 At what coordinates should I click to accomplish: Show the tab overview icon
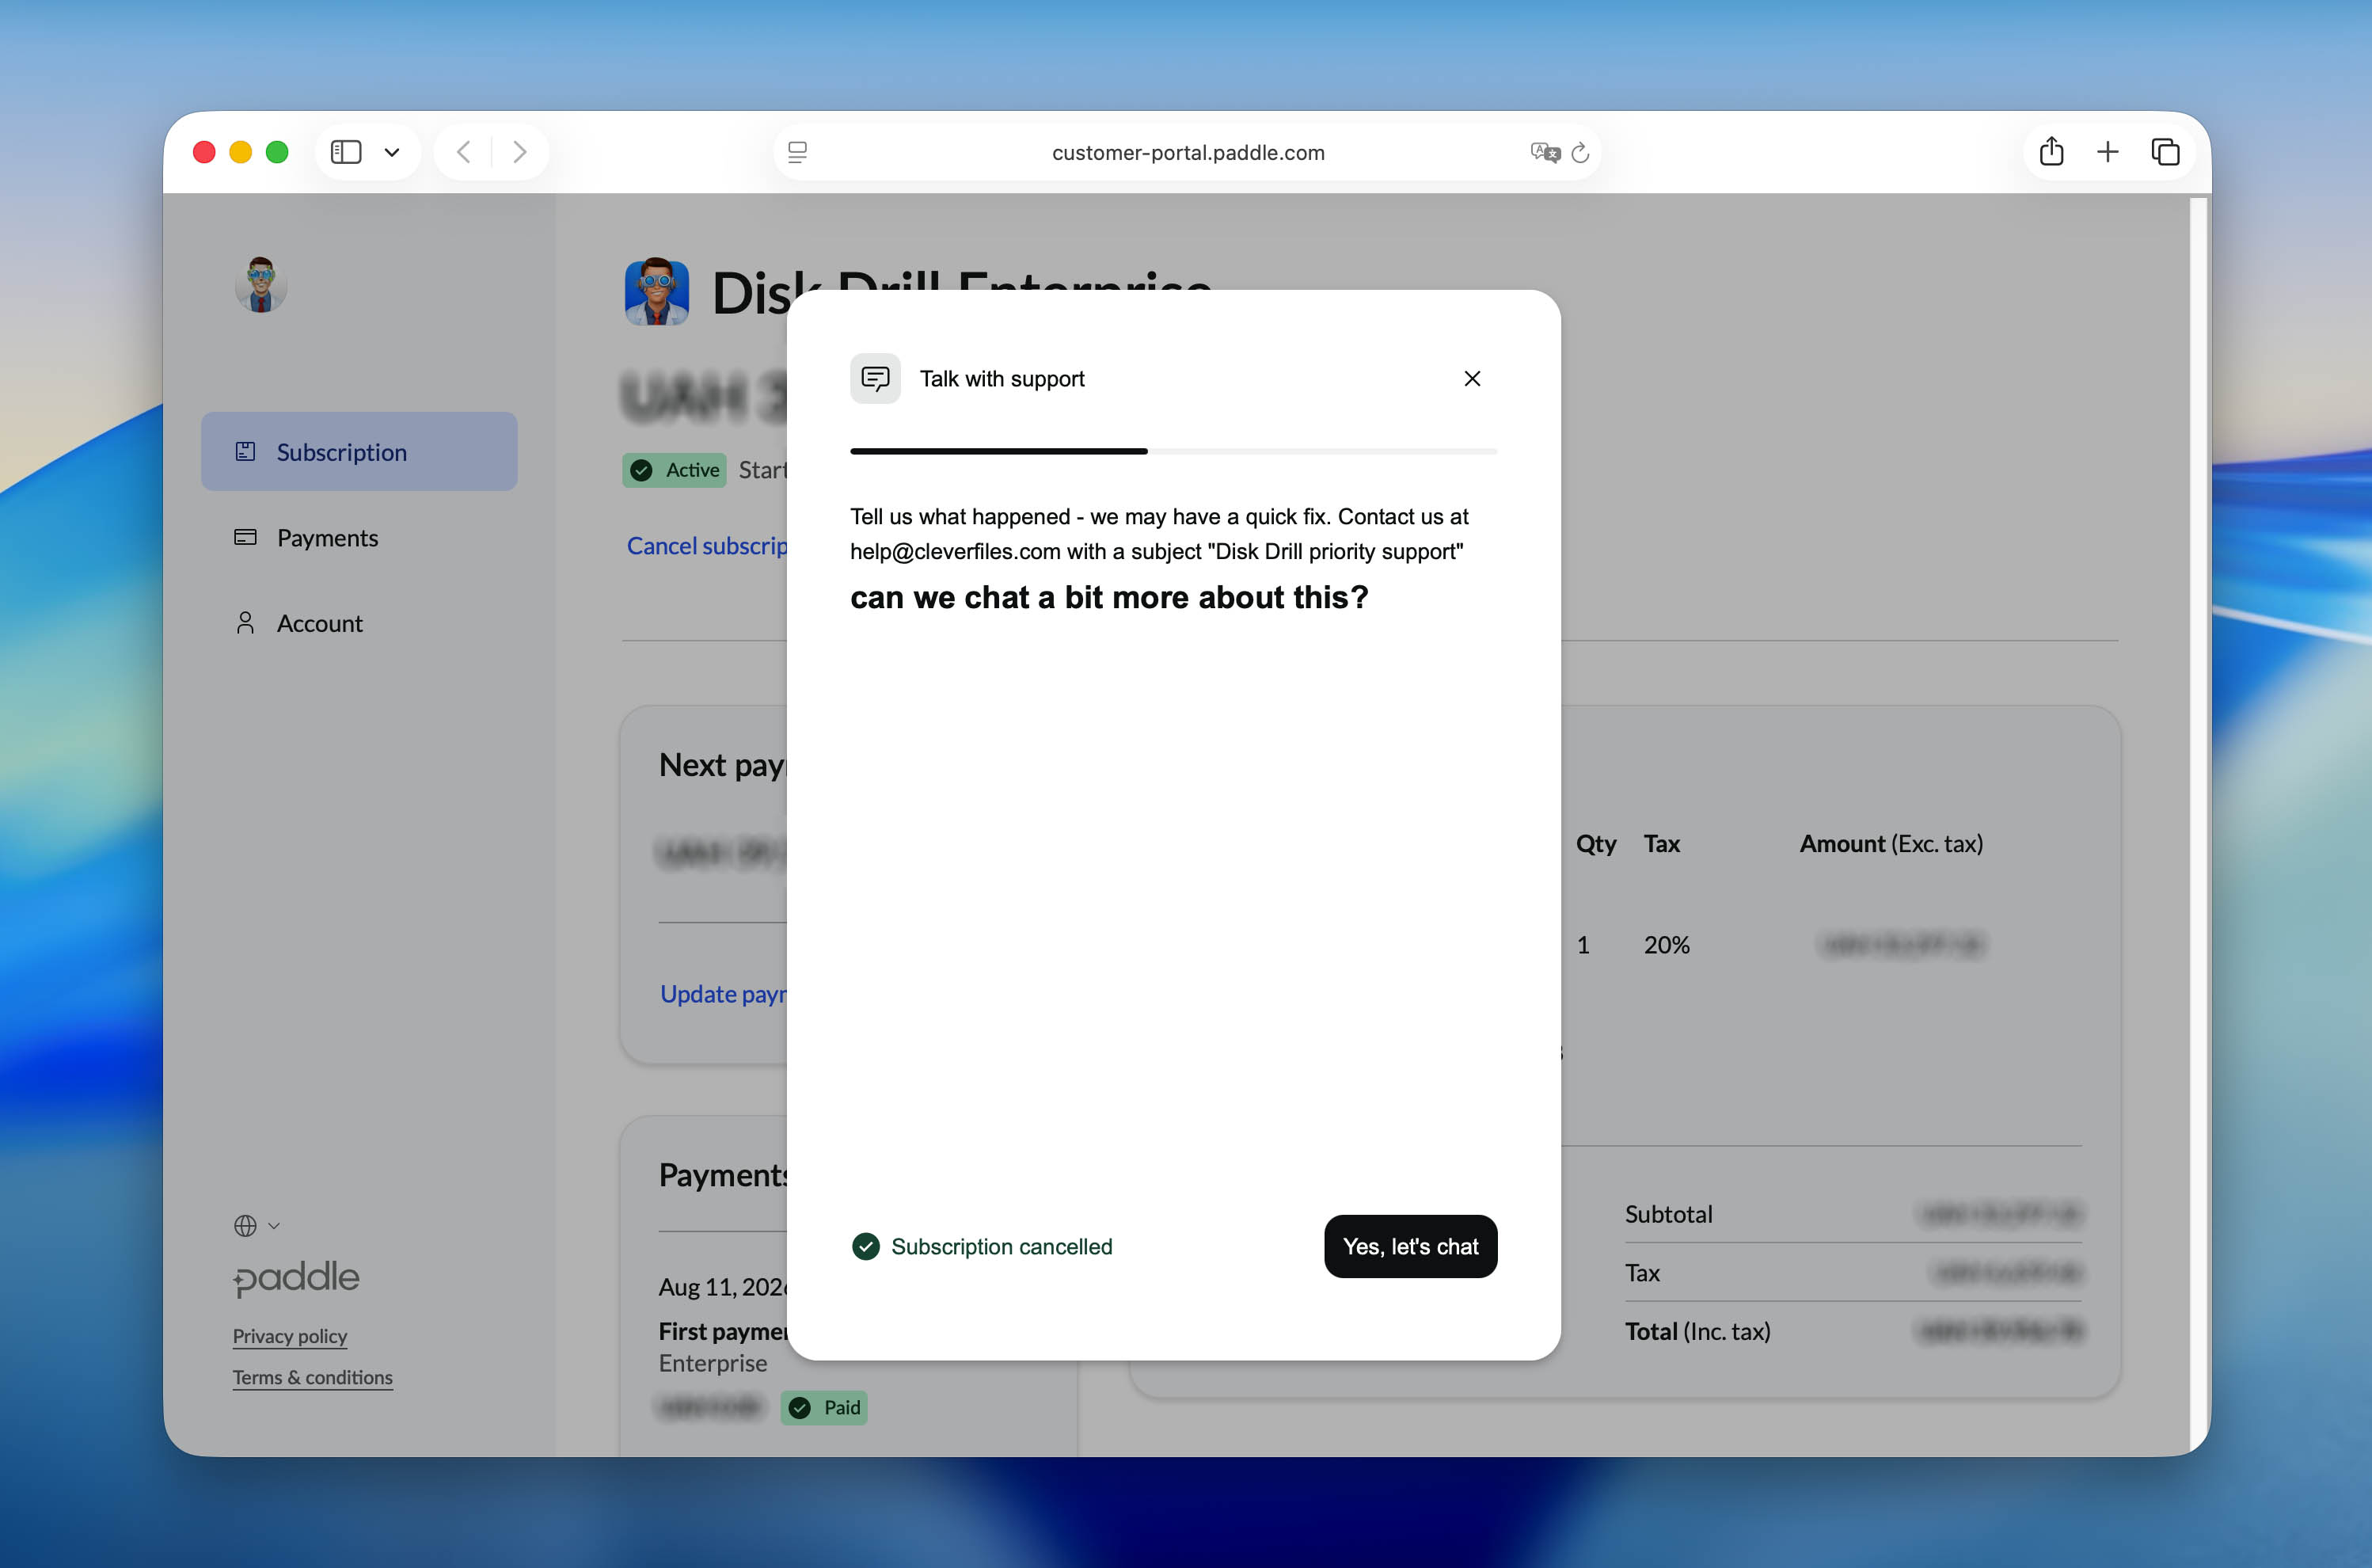click(2165, 152)
